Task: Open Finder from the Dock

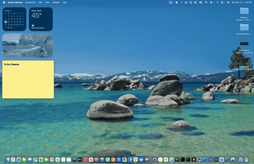Action: point(7,160)
